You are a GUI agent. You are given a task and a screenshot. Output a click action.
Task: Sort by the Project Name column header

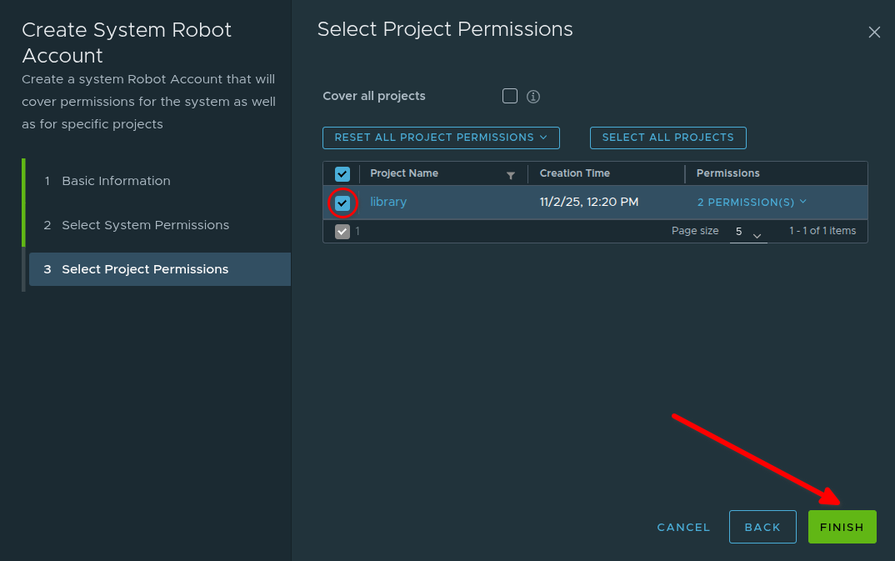[404, 173]
